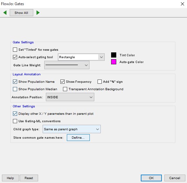187x183 pixels.
Task: Click the Layout Annotation section heading
Action: [x=26, y=74]
